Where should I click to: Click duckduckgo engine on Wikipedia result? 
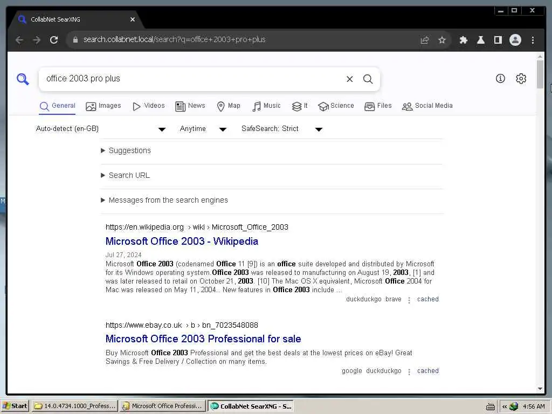[364, 299]
